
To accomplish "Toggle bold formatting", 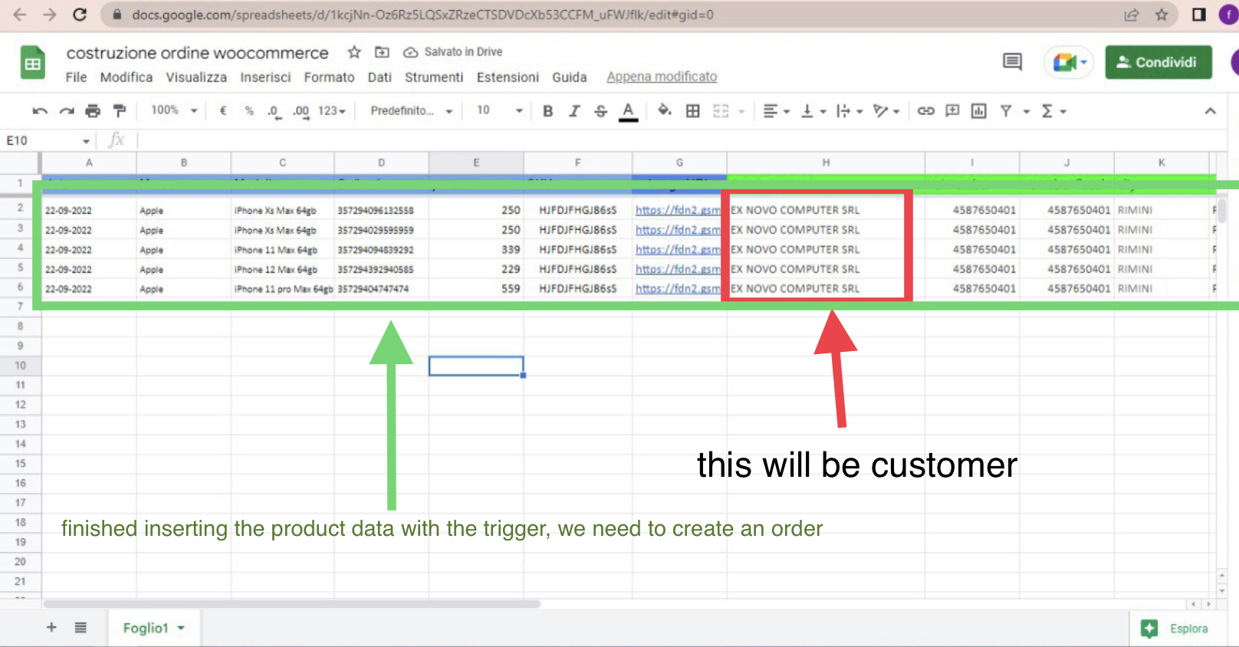I will (547, 111).
